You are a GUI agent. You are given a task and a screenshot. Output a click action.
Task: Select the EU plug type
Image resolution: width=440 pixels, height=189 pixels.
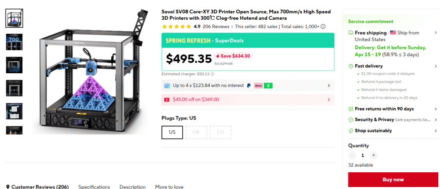click(220, 132)
